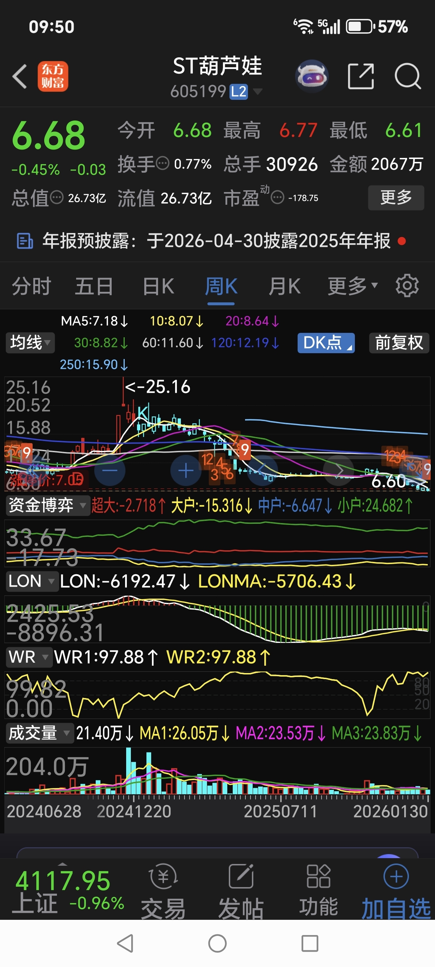This screenshot has width=435, height=967.
Task: Tap the annual report document icon
Action: coord(25,241)
